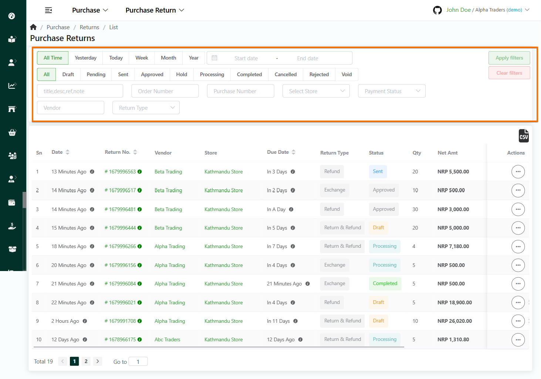The width and height of the screenshot is (541, 379).
Task: Open calendar icon in date range field
Action: click(x=214, y=58)
